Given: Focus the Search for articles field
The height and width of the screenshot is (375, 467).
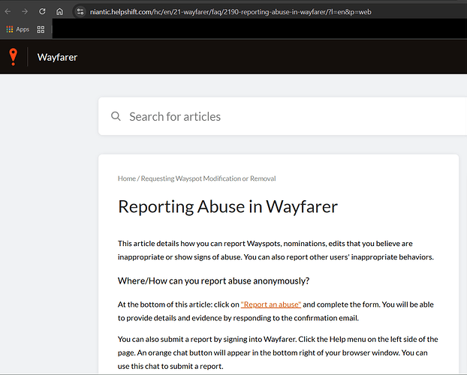Looking at the screenshot, I should pyautogui.click(x=282, y=116).
